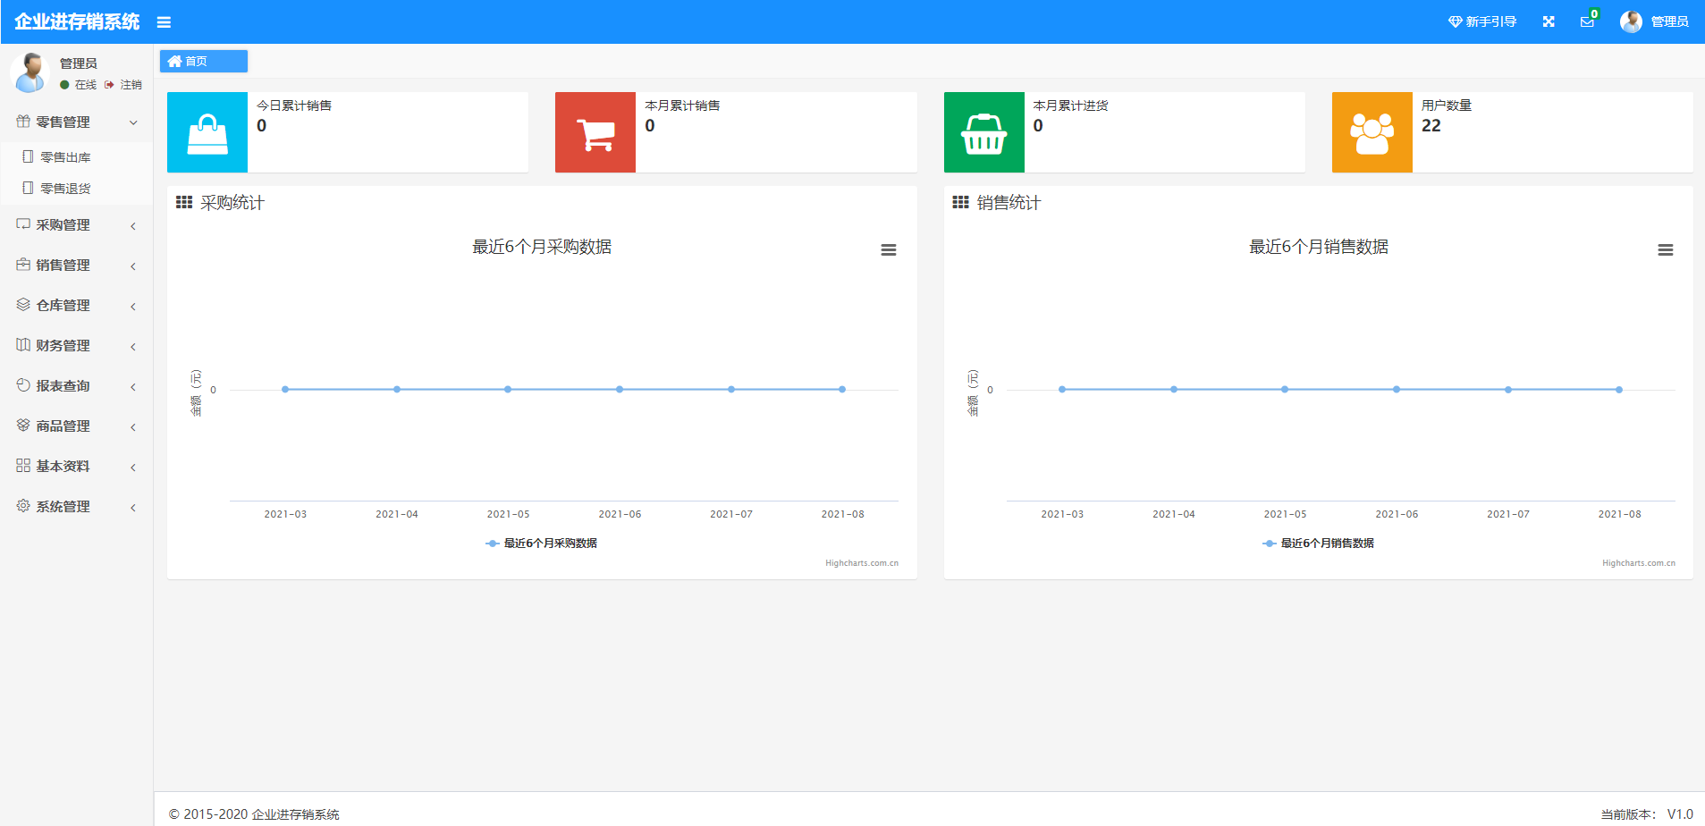Click the clock icon next to 报表查询
The height and width of the screenshot is (826, 1705).
[23, 385]
